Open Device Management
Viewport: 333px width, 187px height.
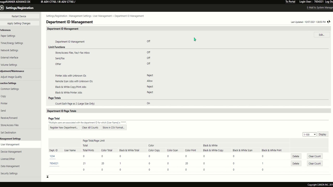11,152
